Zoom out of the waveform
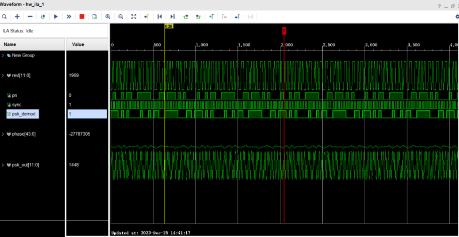This screenshot has height=237, width=459. coord(120,16)
